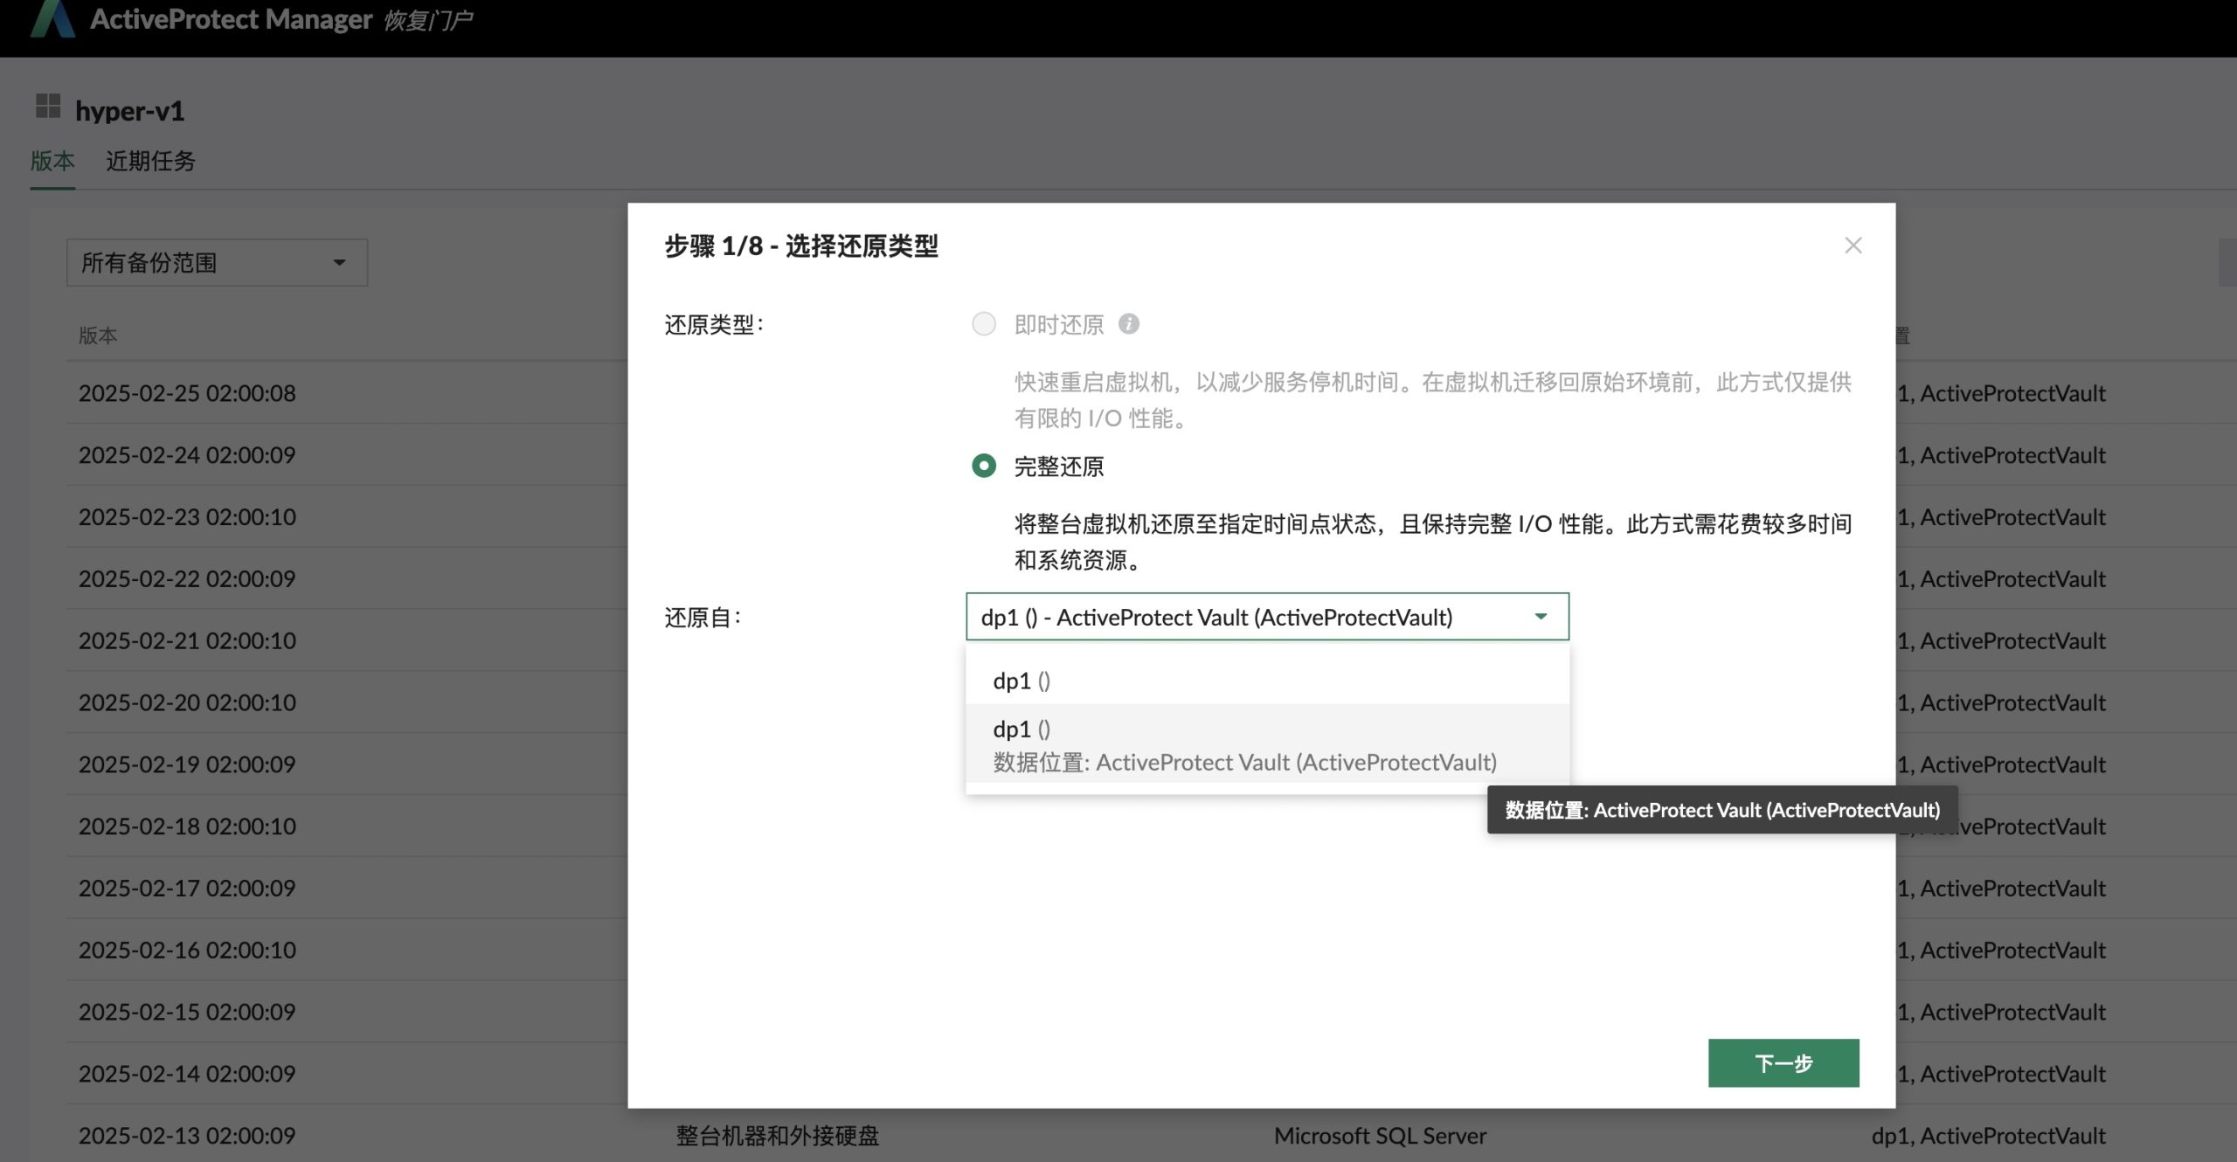Click the ActiveProtect Manager logo icon
The height and width of the screenshot is (1162, 2237).
tap(52, 17)
